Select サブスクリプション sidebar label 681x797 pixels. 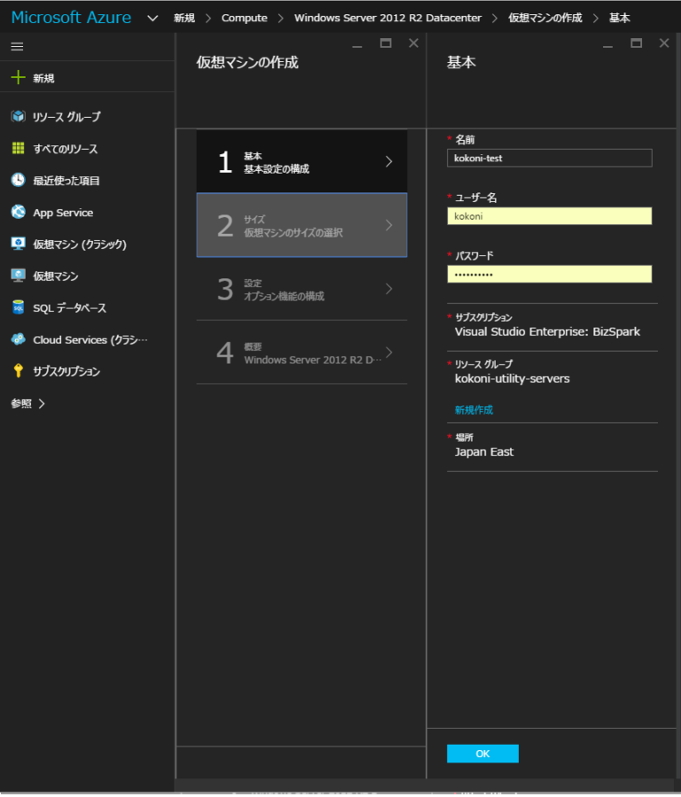click(x=67, y=371)
